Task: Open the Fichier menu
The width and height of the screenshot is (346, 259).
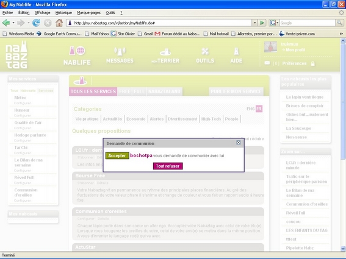Action: 7,13
